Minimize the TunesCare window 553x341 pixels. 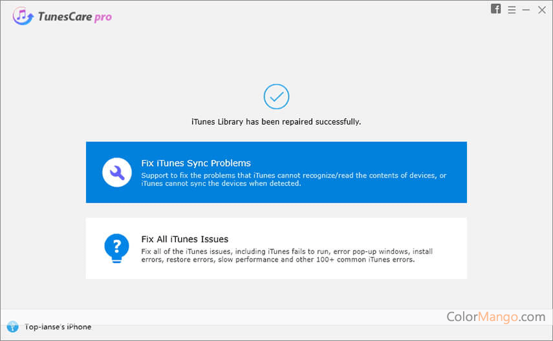tap(526, 10)
